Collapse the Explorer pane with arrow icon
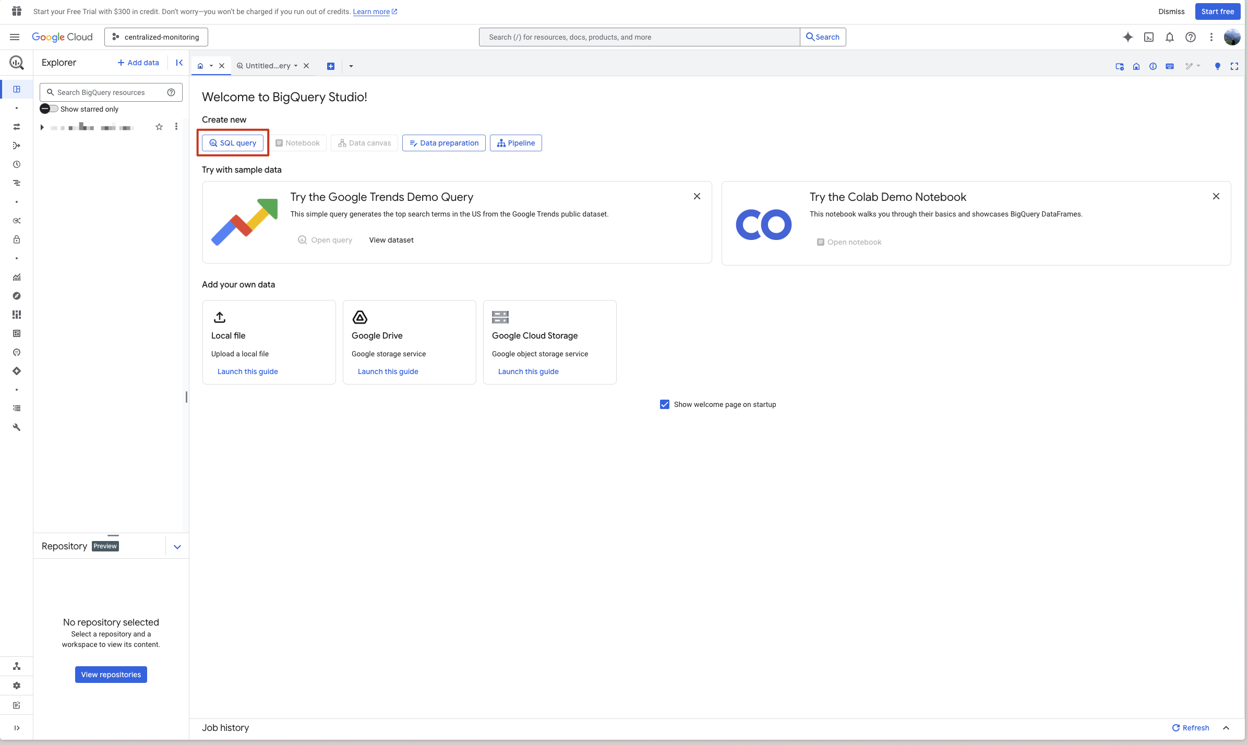Image resolution: width=1248 pixels, height=745 pixels. click(179, 63)
